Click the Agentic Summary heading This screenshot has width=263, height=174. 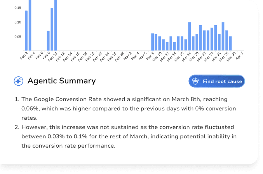pyautogui.click(x=61, y=81)
